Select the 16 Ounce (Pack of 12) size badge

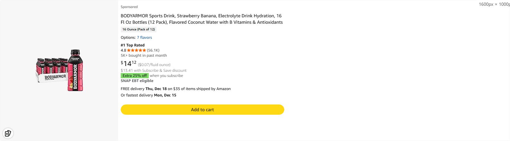tap(138, 29)
